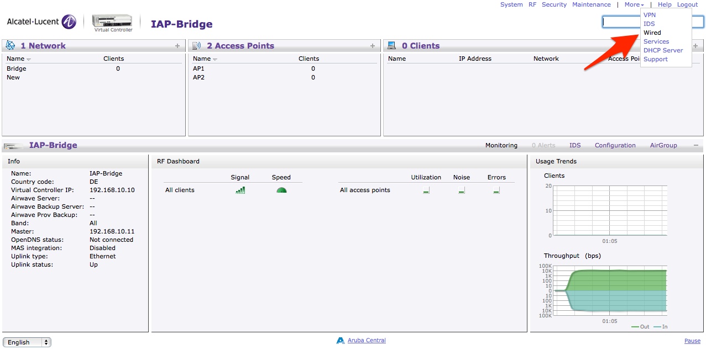Click the Errors chart icon
Screen dimensions: 706x350
point(495,189)
